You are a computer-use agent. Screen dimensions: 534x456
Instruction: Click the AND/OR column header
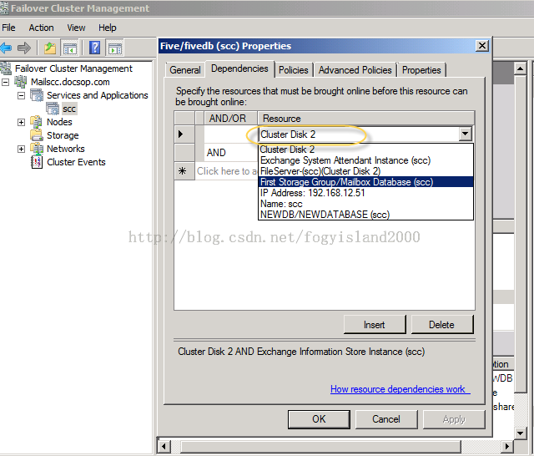click(230, 119)
